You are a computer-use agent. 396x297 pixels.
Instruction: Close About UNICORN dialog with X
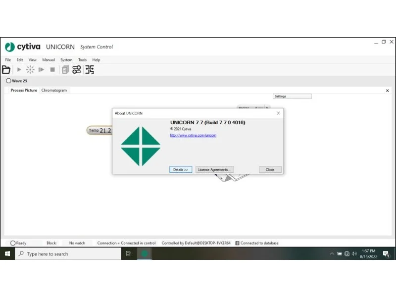pos(278,113)
